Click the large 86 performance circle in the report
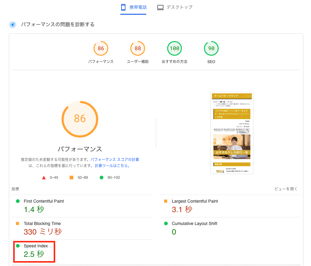The image size is (311, 266). tap(80, 119)
